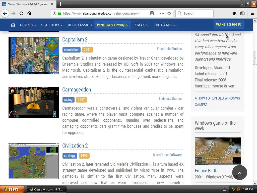Select the WINDOWS XP/98/95 menu item

click(112, 25)
